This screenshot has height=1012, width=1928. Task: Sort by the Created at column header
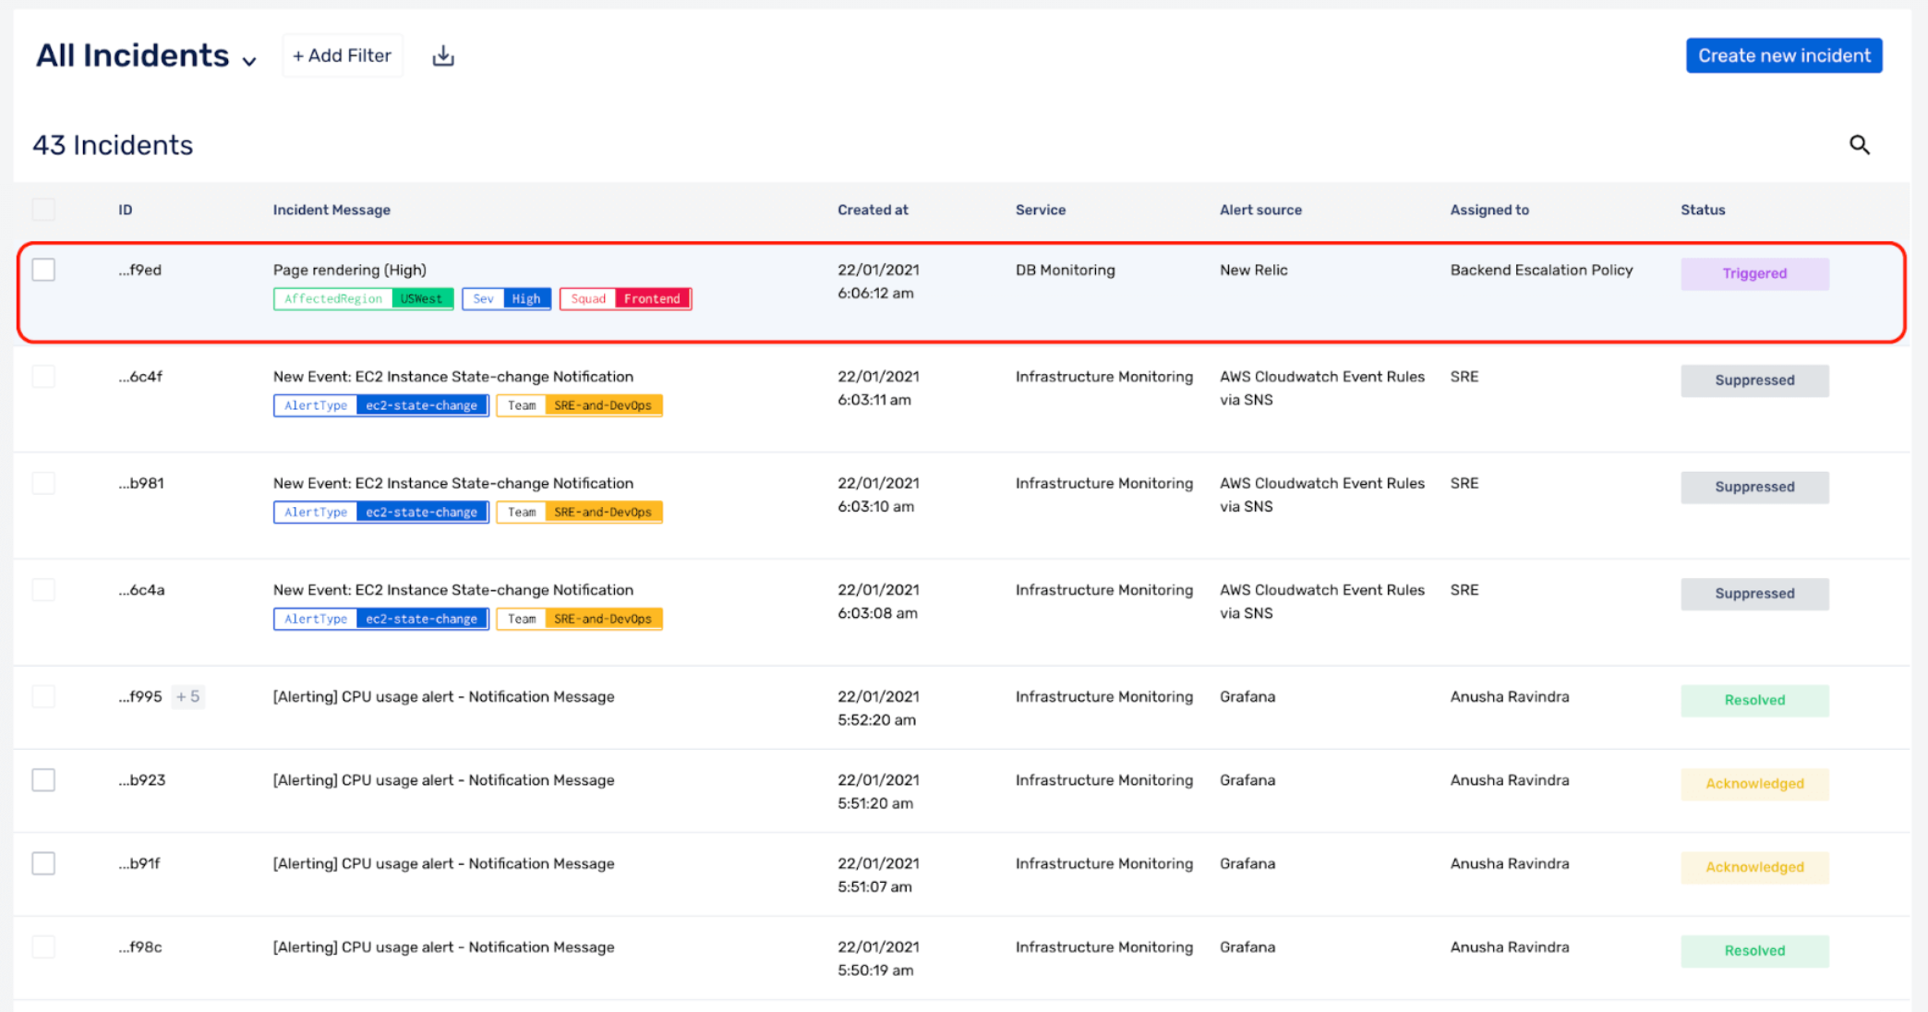[x=873, y=211]
